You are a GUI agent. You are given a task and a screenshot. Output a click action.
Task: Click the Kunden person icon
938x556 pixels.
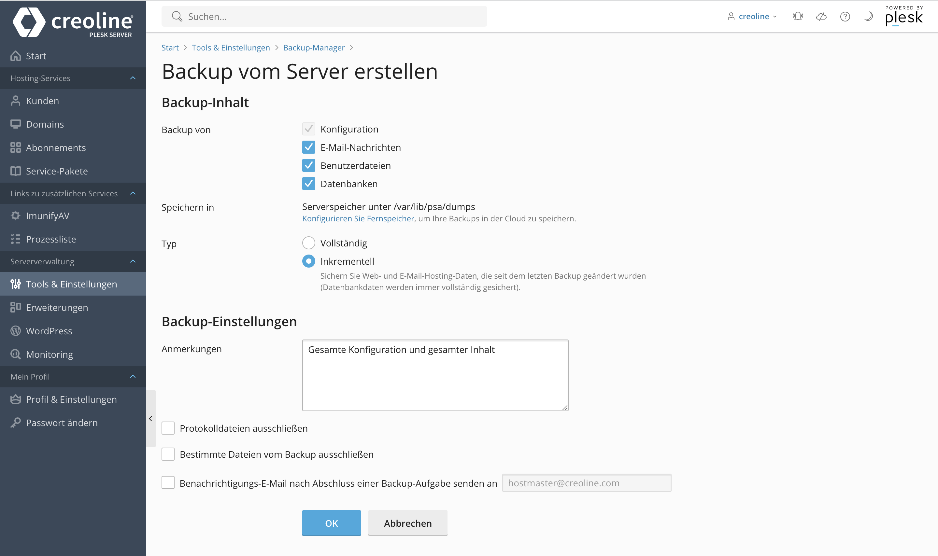tap(15, 101)
